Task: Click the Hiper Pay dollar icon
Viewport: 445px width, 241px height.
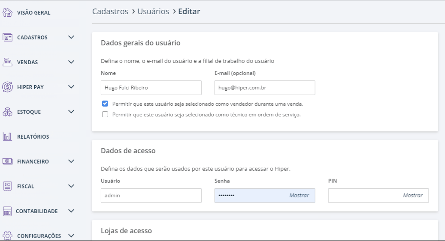Action: tap(7, 87)
